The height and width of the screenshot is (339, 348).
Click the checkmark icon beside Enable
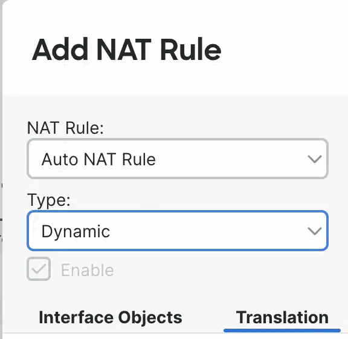pos(39,269)
